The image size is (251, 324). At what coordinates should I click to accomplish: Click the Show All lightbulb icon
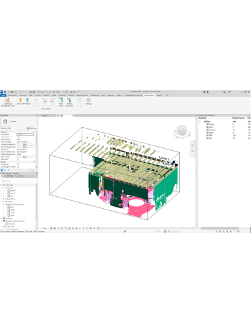pyautogui.click(x=20, y=100)
